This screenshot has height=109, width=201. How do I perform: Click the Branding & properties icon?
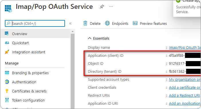(7, 73)
